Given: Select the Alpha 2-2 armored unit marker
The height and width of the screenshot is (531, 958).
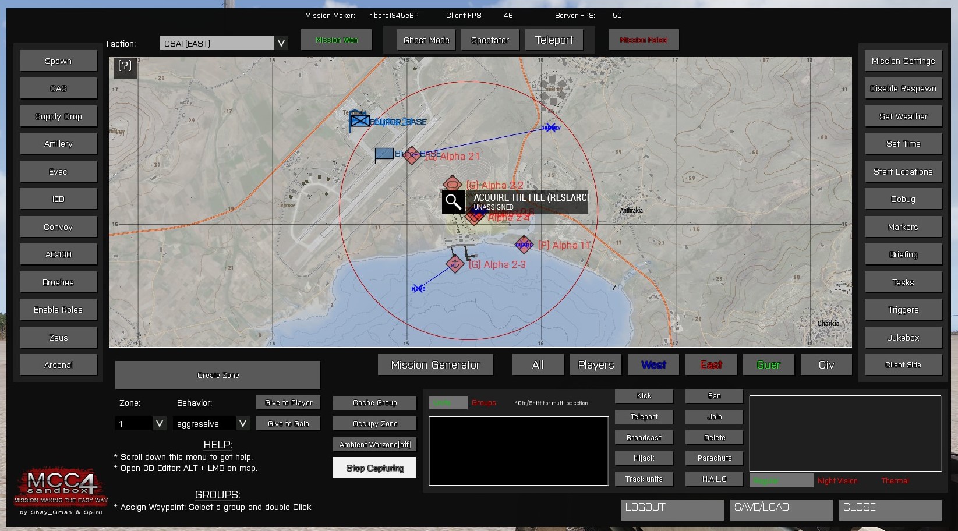Looking at the screenshot, I should [x=453, y=185].
